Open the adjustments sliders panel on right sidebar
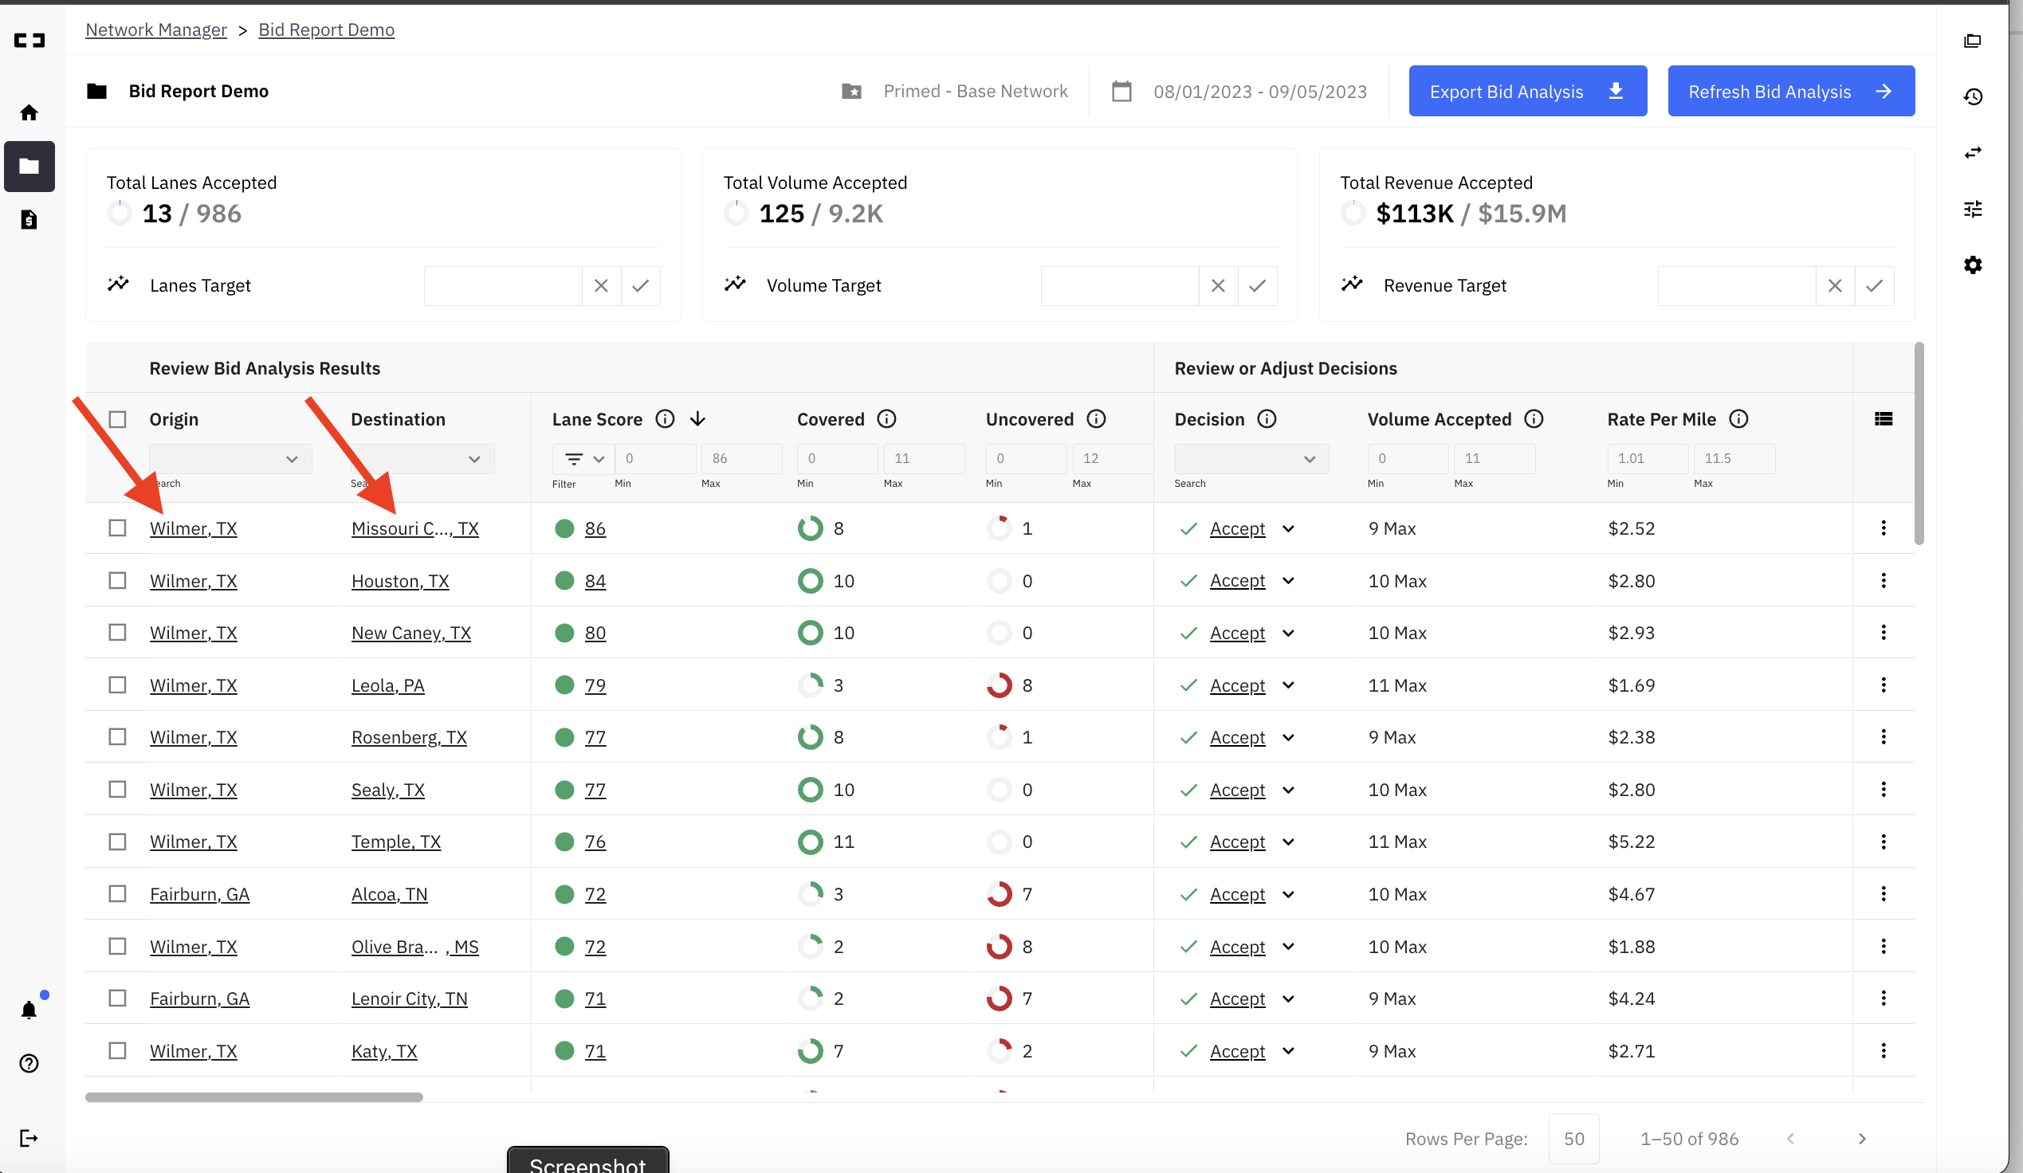2023x1173 pixels. pyautogui.click(x=1974, y=209)
